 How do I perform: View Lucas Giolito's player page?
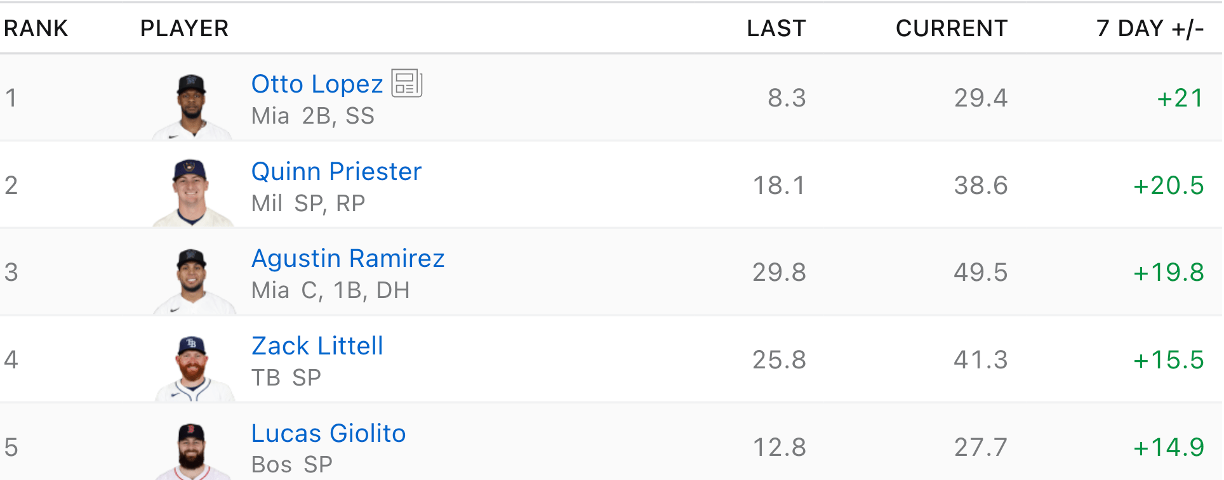pyautogui.click(x=328, y=434)
